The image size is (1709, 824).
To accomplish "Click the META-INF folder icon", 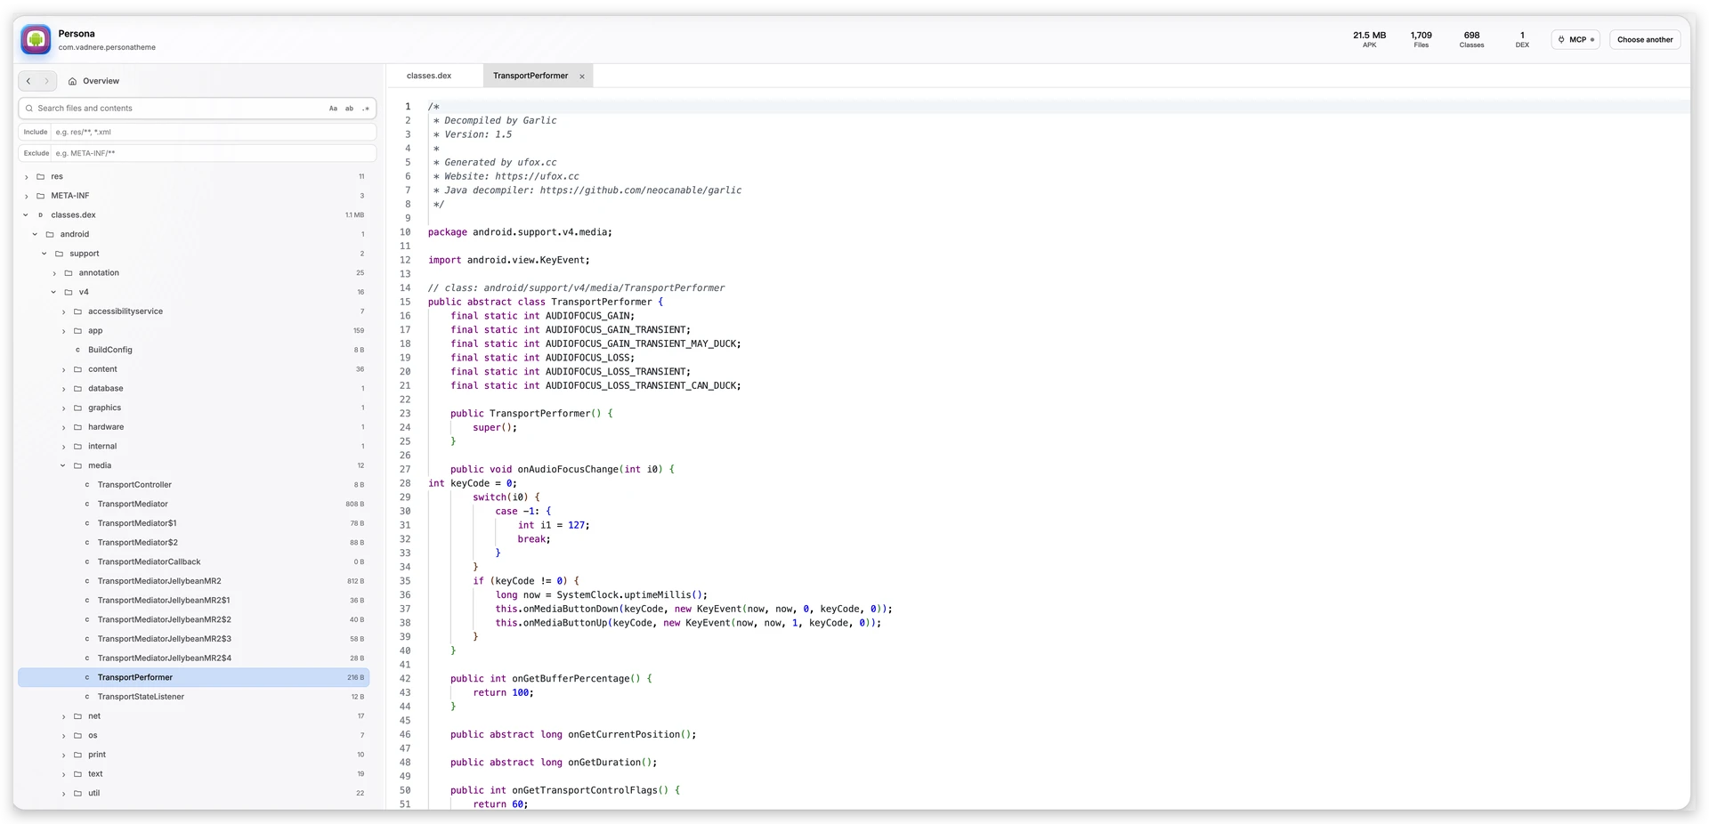I will tap(40, 196).
